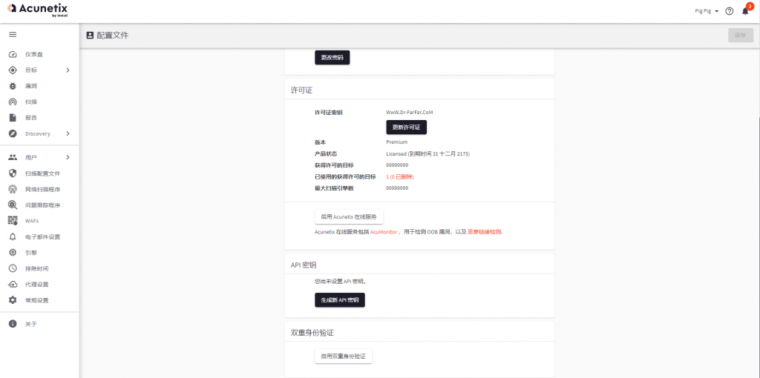Image resolution: width=760 pixels, height=378 pixels.
Task: Open Vulnerabilities bug icon (漏洞)
Action: coord(13,86)
